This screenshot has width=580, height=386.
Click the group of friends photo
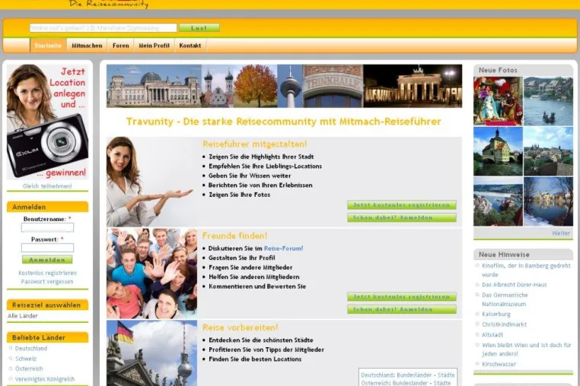click(x=151, y=274)
